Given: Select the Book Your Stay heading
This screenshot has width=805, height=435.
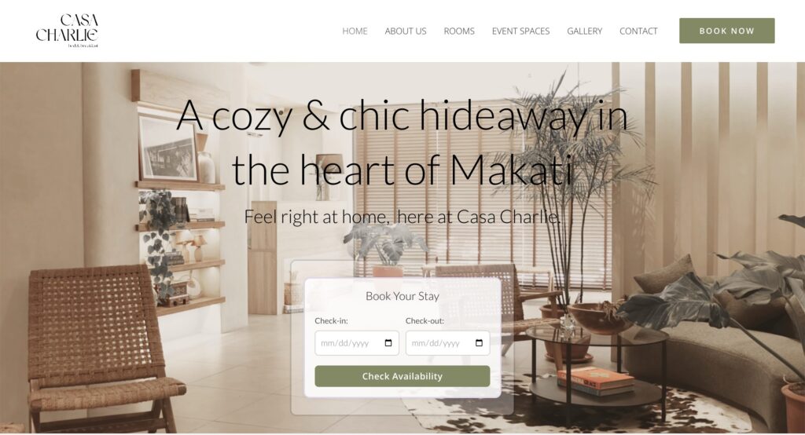Looking at the screenshot, I should 402,296.
